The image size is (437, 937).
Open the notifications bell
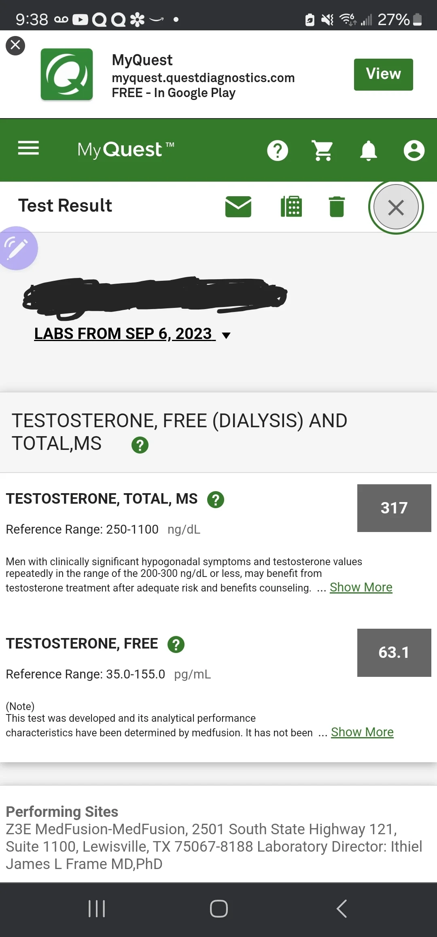tap(368, 151)
